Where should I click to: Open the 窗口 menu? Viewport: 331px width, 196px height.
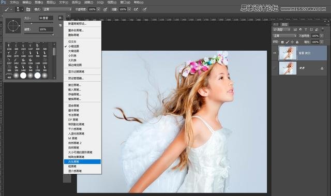(x=125, y=3)
